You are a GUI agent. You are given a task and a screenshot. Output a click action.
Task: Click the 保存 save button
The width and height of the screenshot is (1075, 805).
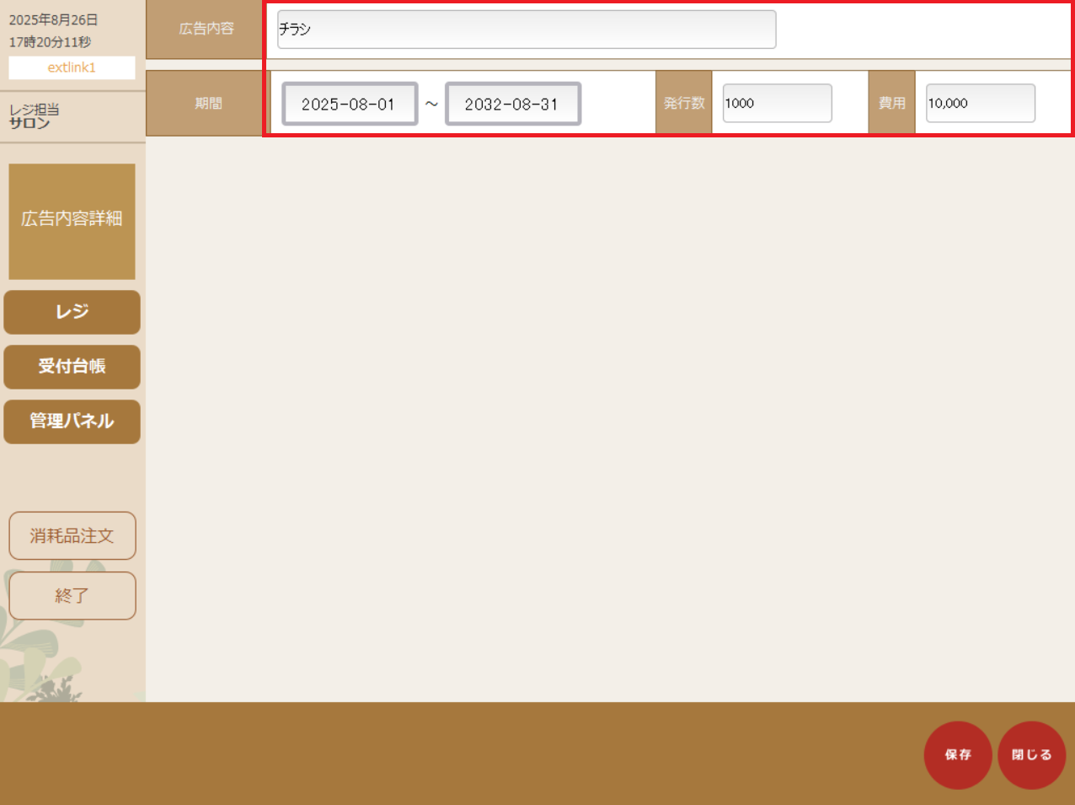point(957,754)
